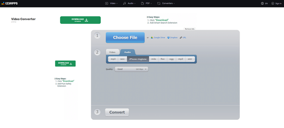Click the green "Download" text in the top ad
Viewport: 284px width, 128px height.
(x=162, y=20)
